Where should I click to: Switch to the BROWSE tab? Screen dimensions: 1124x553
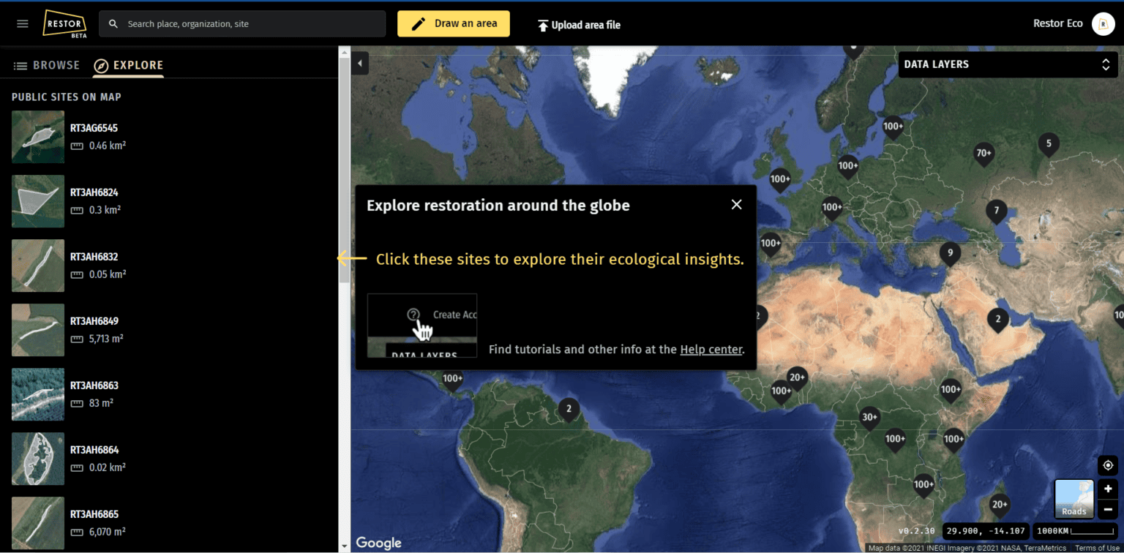47,65
